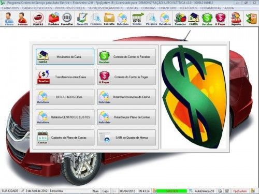
Task: Click Relatório icon beside Finanças
Action: [x=165, y=19]
